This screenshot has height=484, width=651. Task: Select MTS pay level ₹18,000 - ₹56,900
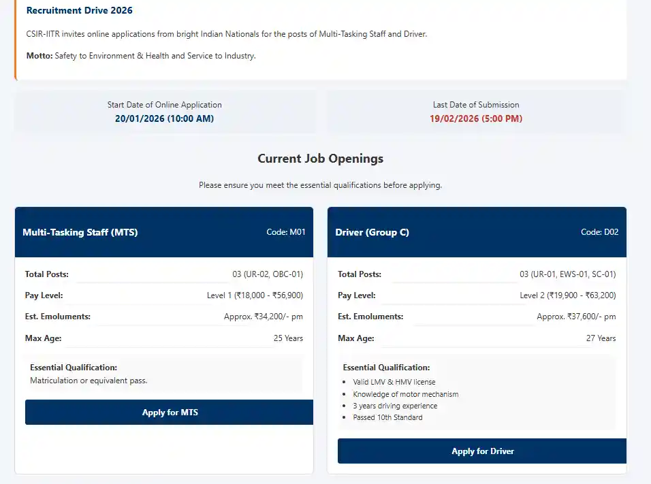point(255,295)
